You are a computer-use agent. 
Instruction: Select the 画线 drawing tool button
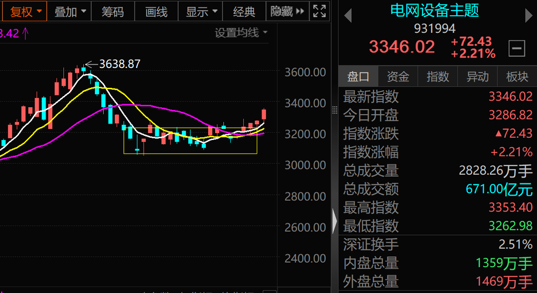156,12
